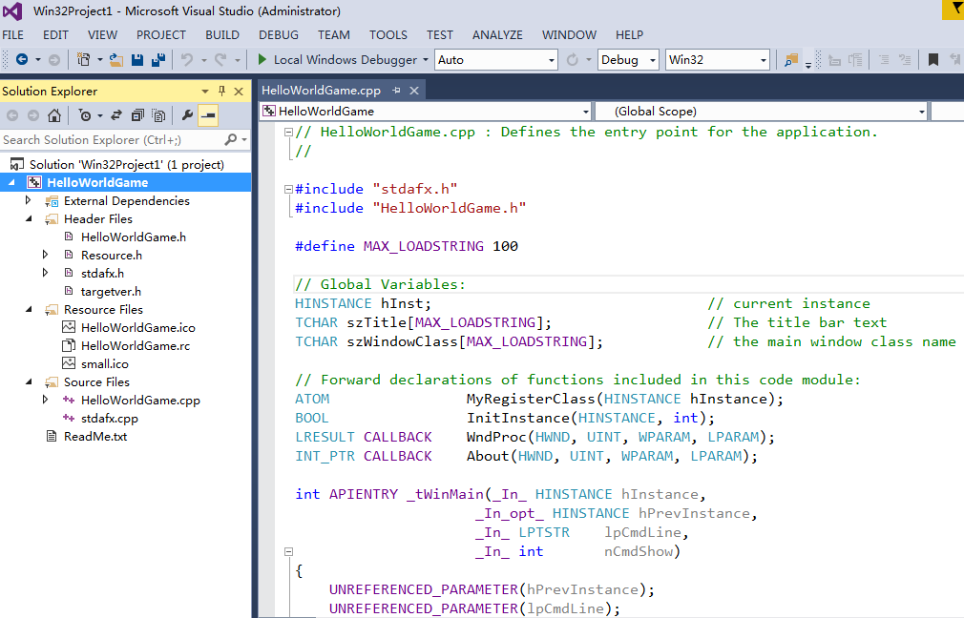Image resolution: width=964 pixels, height=618 pixels.
Task: Toggle pin on HelloWorldGame.cpp tab
Action: click(x=396, y=91)
